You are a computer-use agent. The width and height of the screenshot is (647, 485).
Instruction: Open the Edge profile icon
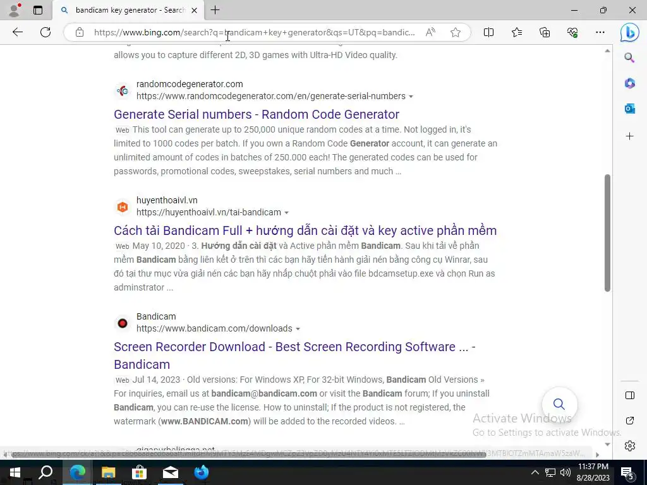coord(15,10)
